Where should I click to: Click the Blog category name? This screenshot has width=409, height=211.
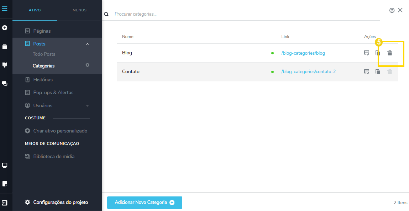point(127,53)
